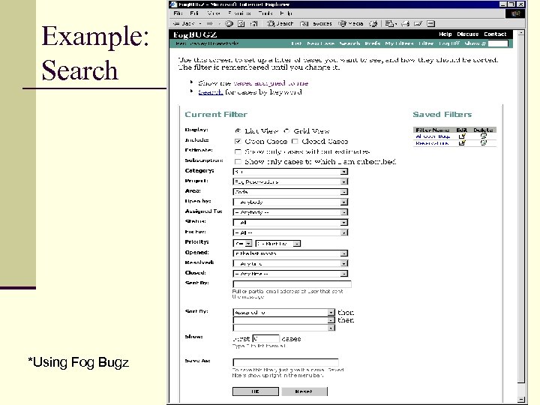This screenshot has height=405, width=540.
Task: Click the IE icon in title bar
Action: point(174,4)
